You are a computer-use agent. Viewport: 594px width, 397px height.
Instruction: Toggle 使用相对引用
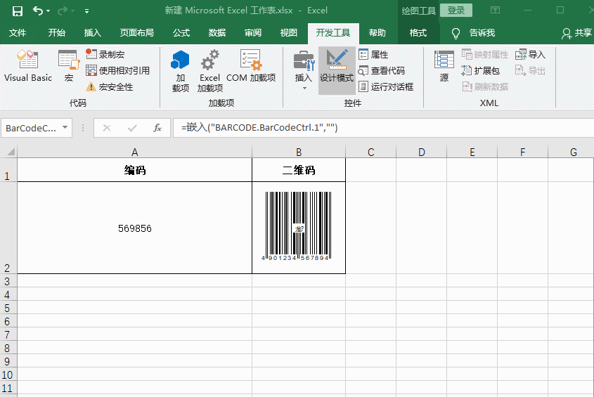point(117,70)
